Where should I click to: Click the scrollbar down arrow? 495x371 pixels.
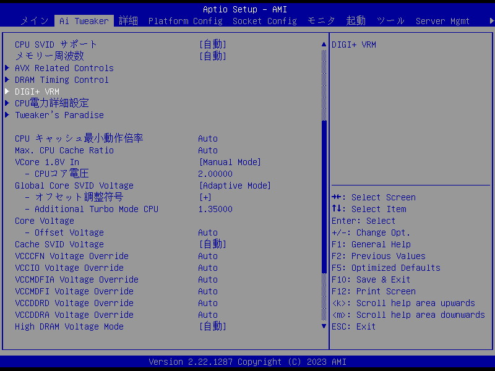pos(324,326)
